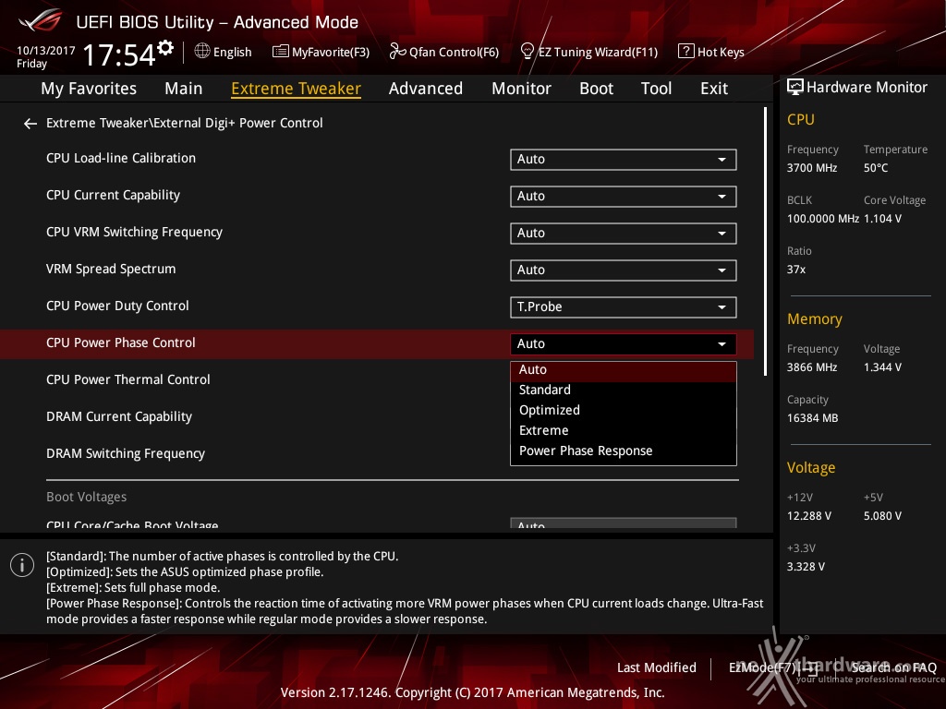Click the EZ Tuning Wizard lightbulb icon
The width and height of the screenshot is (946, 709).
pos(528,52)
